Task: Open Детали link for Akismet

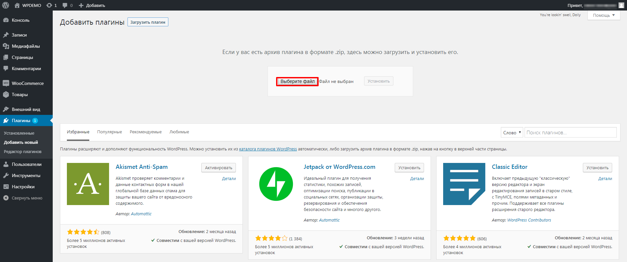Action: point(229,178)
